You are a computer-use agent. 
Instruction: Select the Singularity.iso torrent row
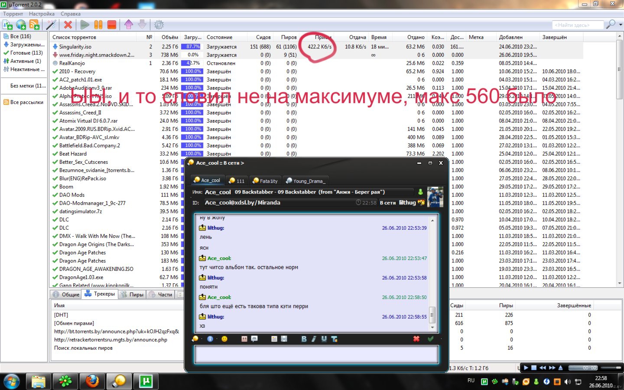click(316, 47)
